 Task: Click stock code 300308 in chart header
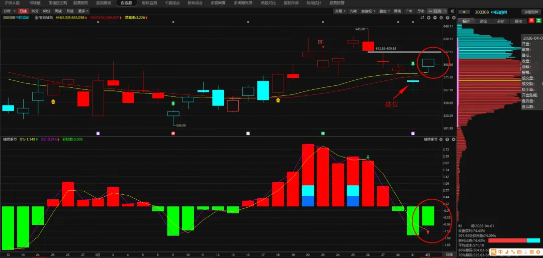pyautogui.click(x=9, y=17)
